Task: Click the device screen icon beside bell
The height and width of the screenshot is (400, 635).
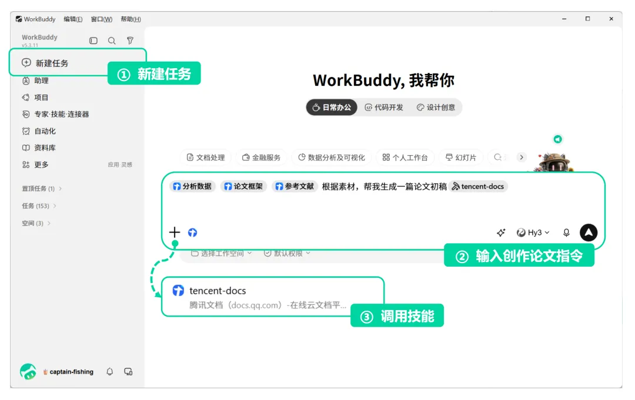Action: click(128, 372)
